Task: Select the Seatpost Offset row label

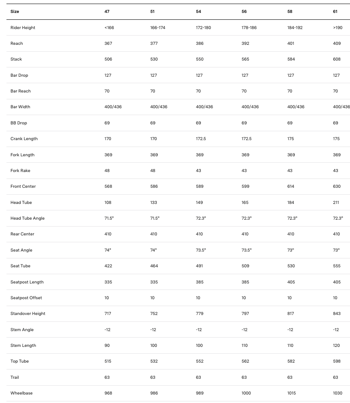Action: pyautogui.click(x=26, y=298)
